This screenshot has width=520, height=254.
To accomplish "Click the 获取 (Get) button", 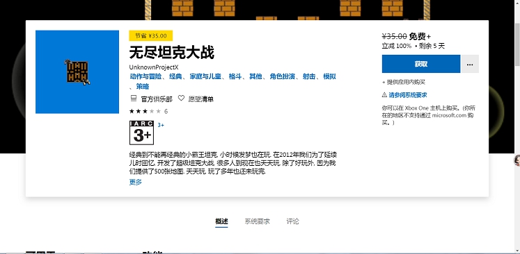I will tap(421, 64).
